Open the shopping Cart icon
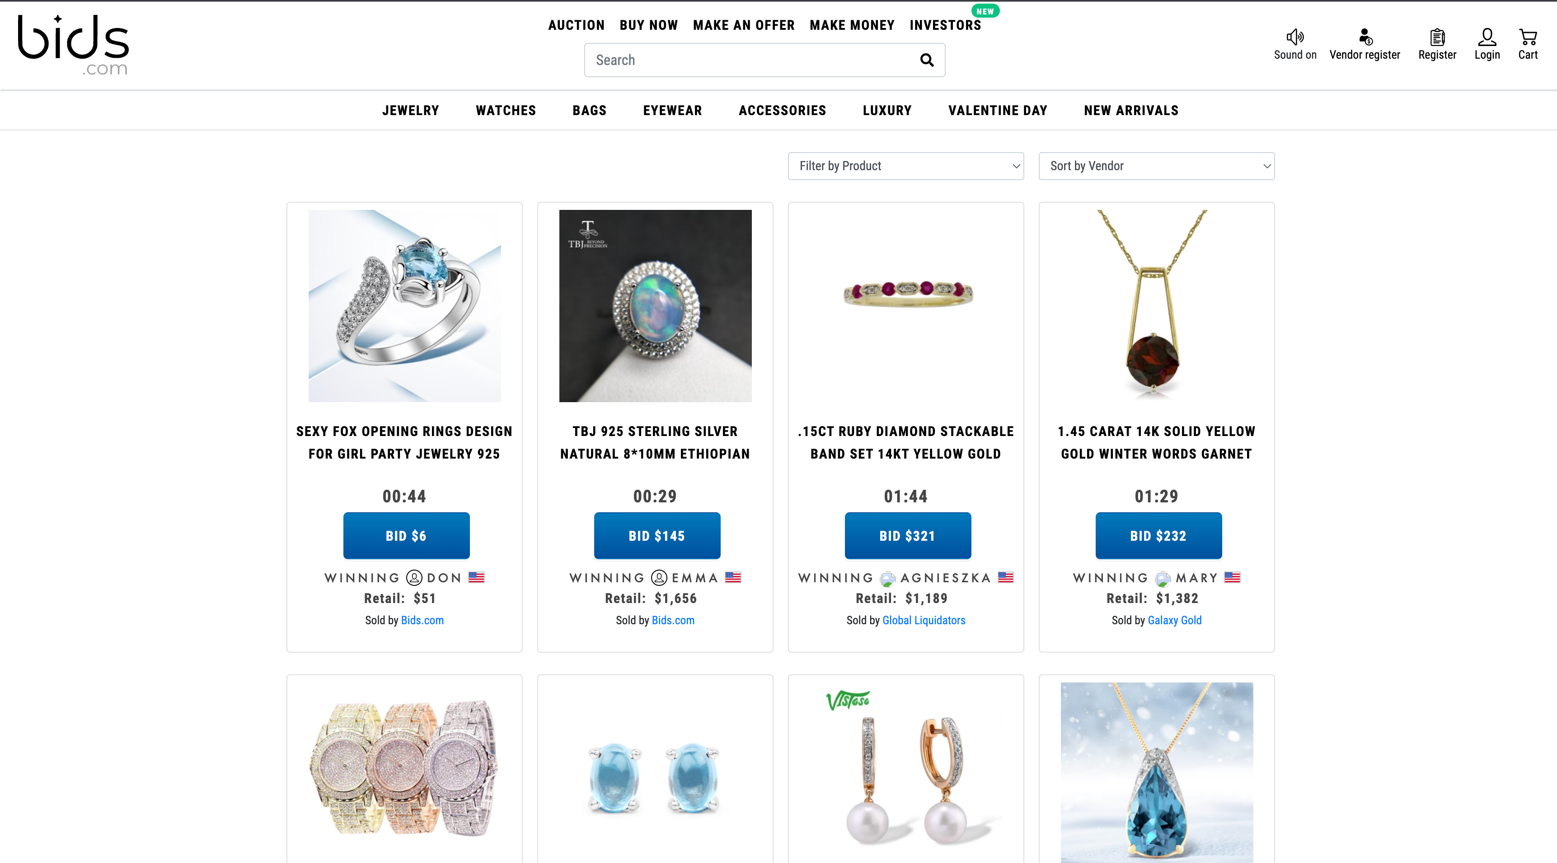Screen dimensions: 1557x863 pos(1527,37)
